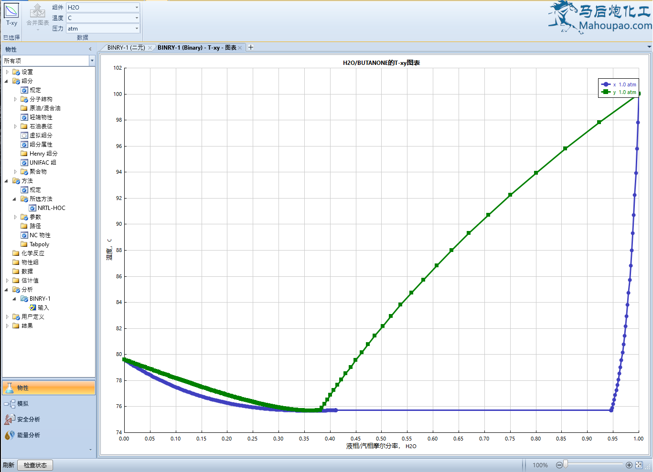Click the x 1.0 atm legend entry
The width and height of the screenshot is (653, 472).
click(619, 84)
